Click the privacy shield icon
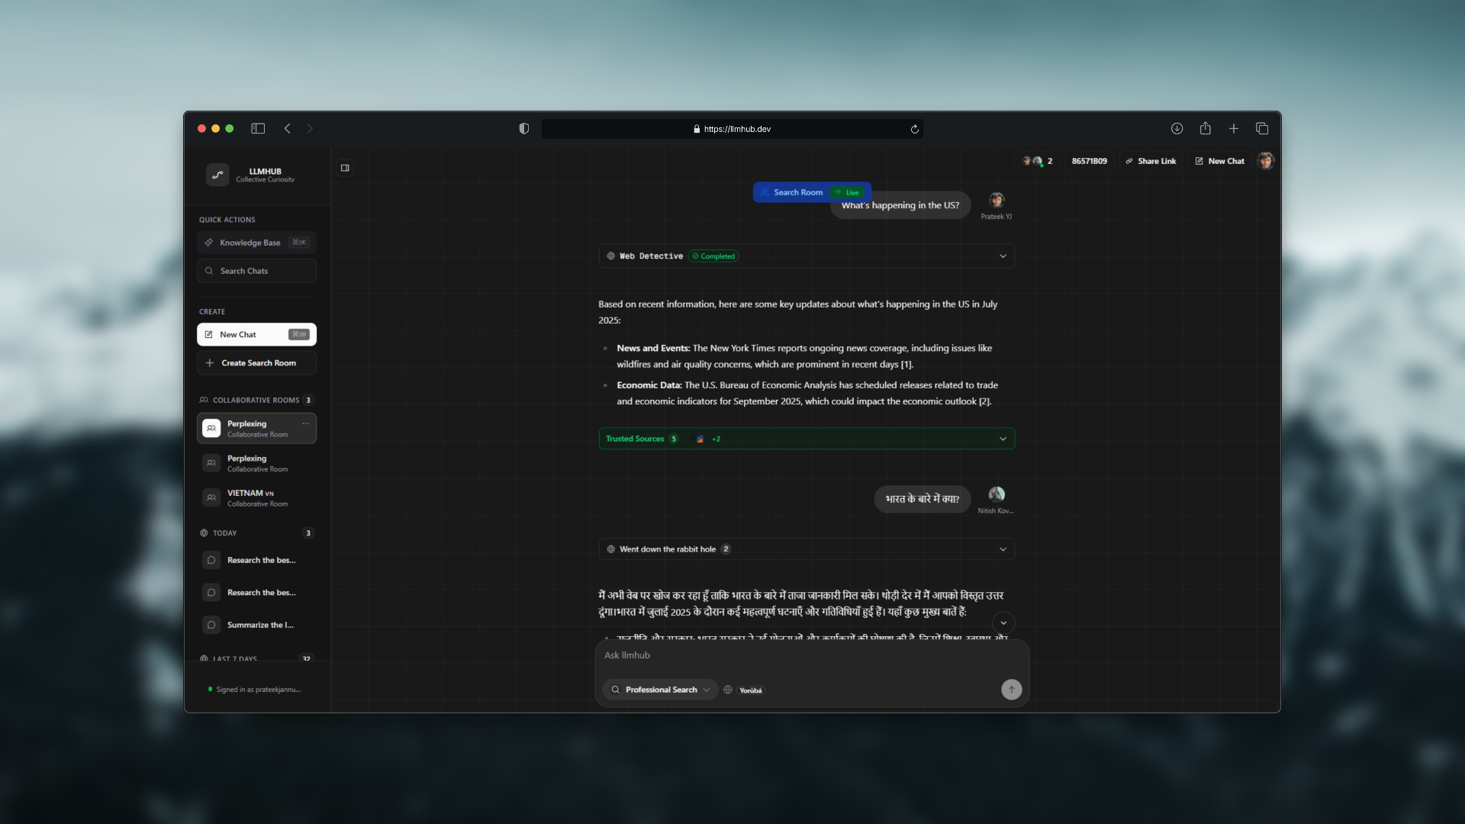 point(523,129)
